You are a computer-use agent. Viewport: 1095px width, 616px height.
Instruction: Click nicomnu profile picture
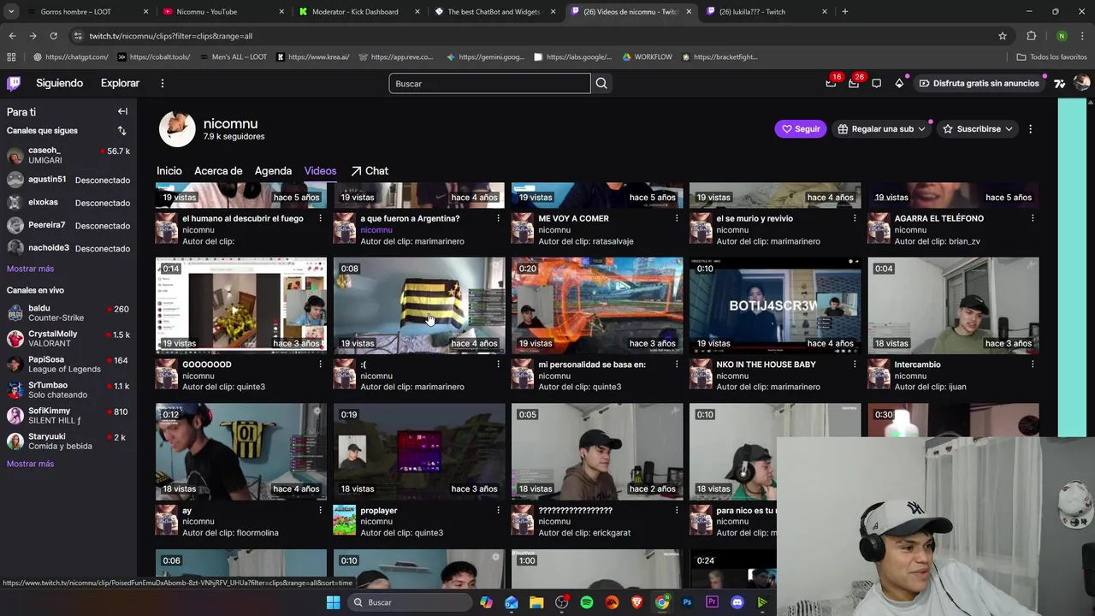(177, 129)
